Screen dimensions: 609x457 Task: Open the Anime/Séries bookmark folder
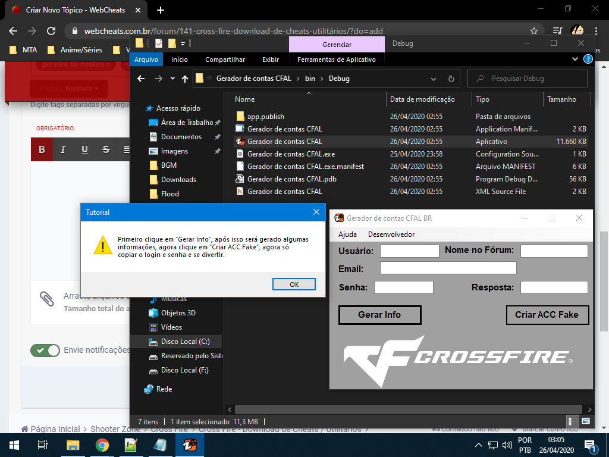click(x=75, y=50)
